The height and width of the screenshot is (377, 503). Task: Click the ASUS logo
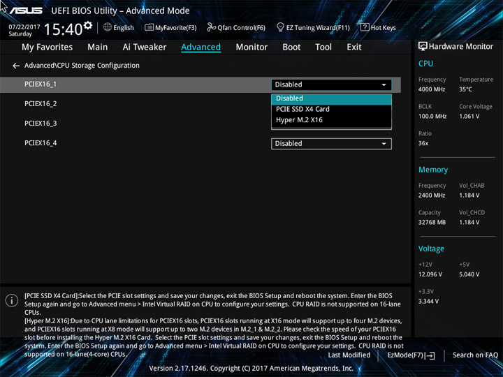(26, 10)
